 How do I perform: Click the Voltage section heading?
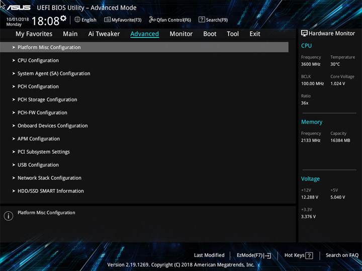[x=310, y=179]
